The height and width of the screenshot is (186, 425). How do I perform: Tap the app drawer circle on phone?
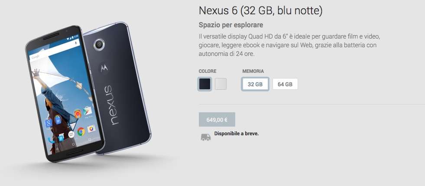click(x=71, y=134)
